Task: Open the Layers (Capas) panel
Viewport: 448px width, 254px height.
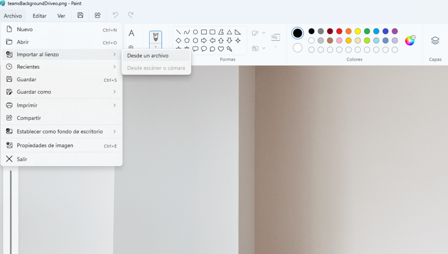Action: [x=435, y=41]
